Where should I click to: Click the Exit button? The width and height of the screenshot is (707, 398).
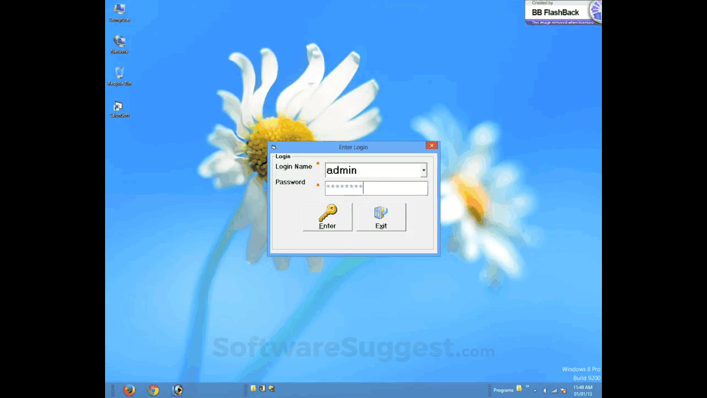tap(381, 217)
